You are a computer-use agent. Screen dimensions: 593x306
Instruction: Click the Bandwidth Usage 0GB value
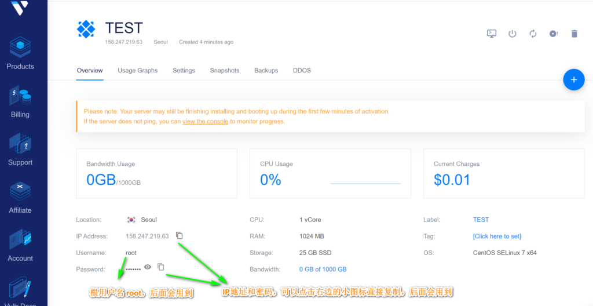click(x=101, y=180)
